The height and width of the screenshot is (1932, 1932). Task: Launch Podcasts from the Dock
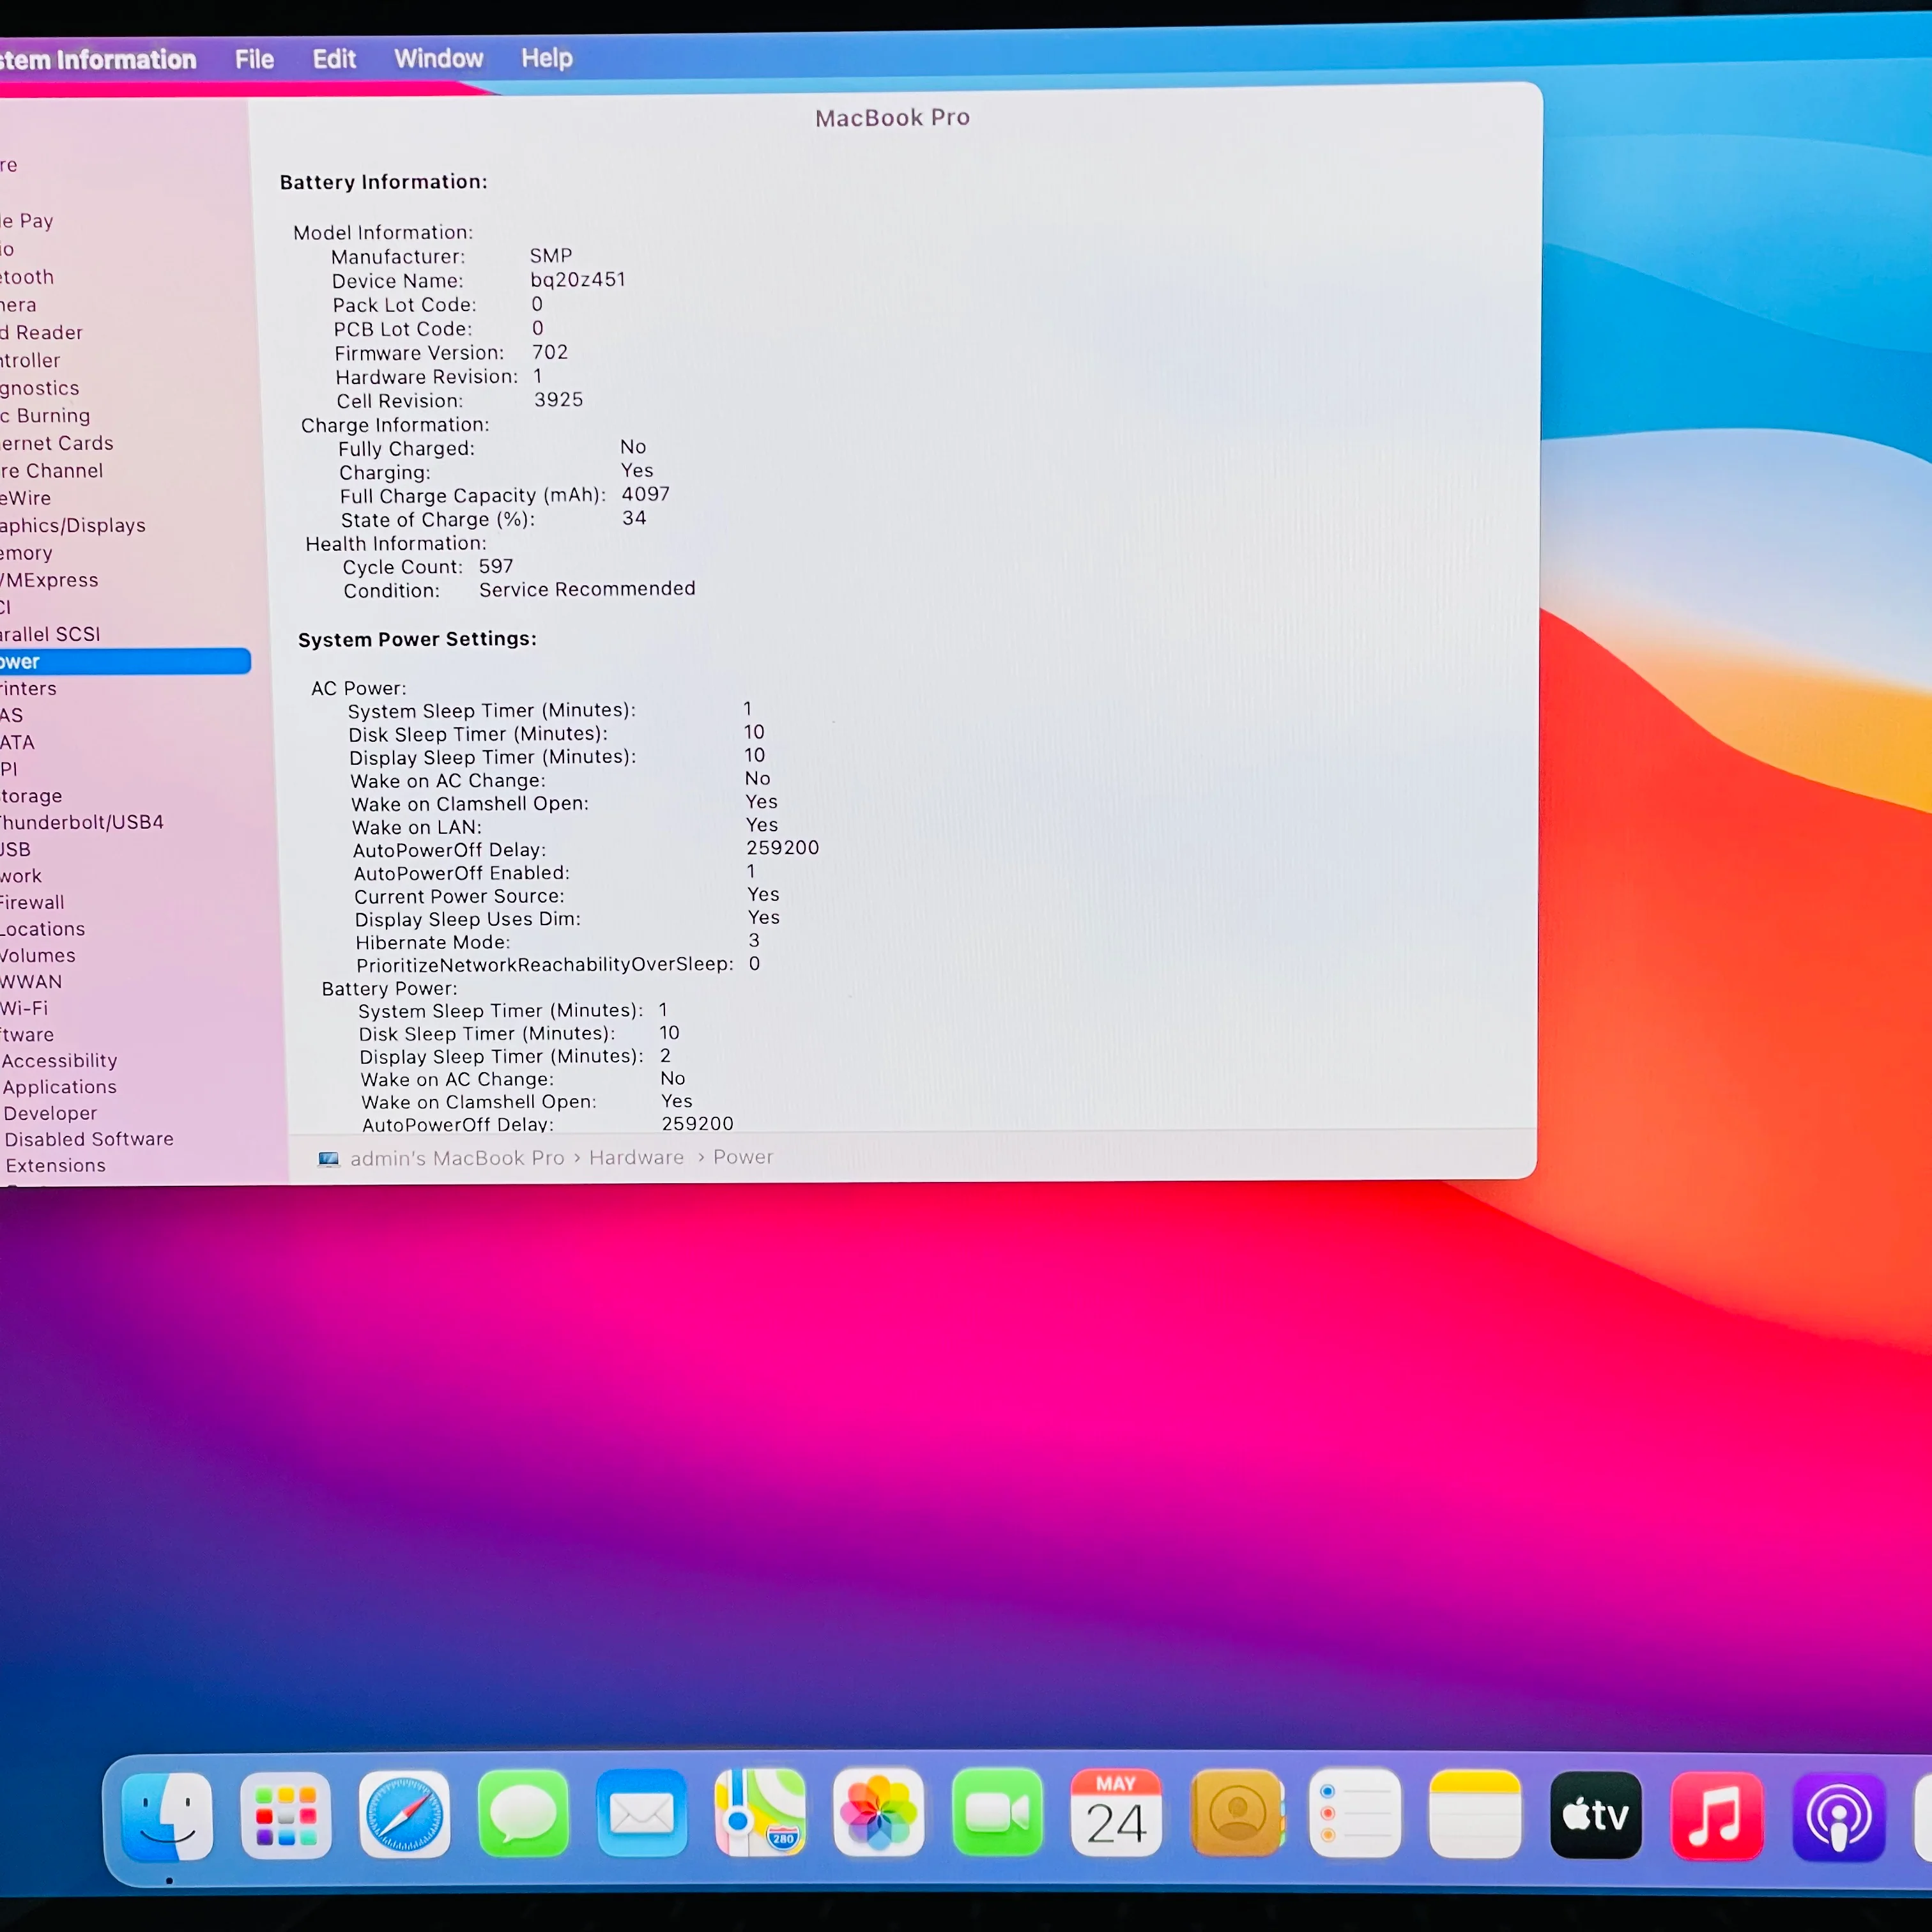coord(1839,1818)
